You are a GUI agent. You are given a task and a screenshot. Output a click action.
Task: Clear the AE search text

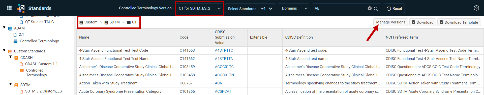(x=370, y=8)
